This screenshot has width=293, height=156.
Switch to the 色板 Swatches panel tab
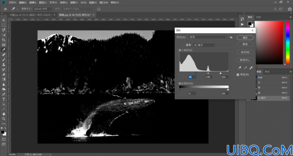259,17
